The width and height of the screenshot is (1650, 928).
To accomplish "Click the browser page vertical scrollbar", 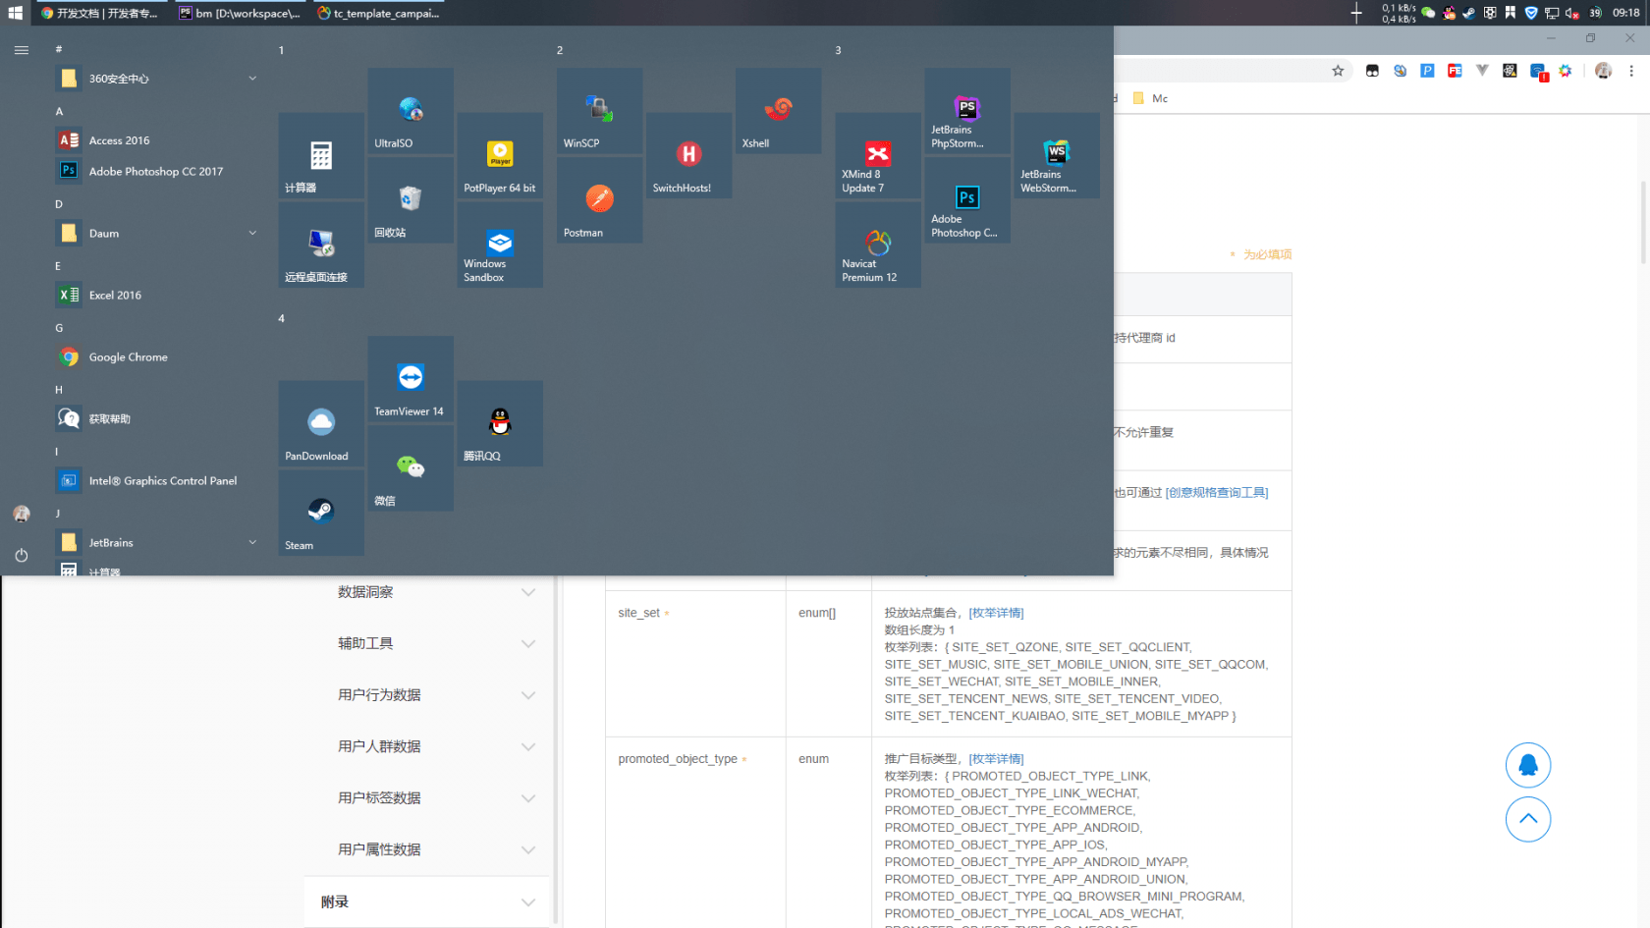I will (x=1643, y=223).
